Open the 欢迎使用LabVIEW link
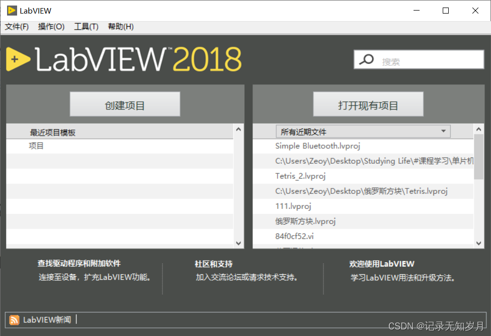The width and height of the screenshot is (491, 336). pyautogui.click(x=382, y=264)
